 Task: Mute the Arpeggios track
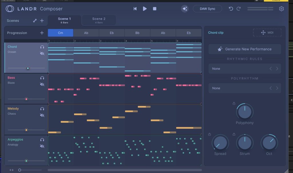tap(42, 146)
